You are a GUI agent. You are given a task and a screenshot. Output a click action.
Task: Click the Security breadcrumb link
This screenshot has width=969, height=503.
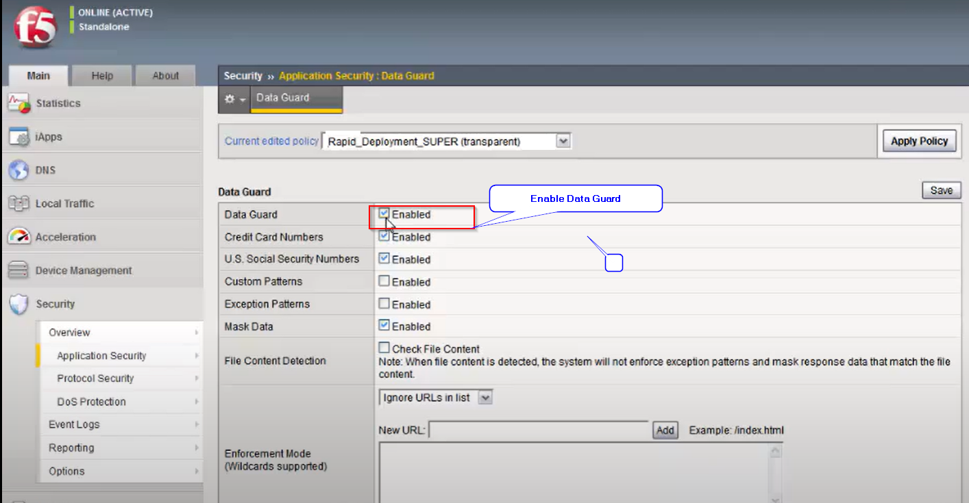(x=243, y=76)
